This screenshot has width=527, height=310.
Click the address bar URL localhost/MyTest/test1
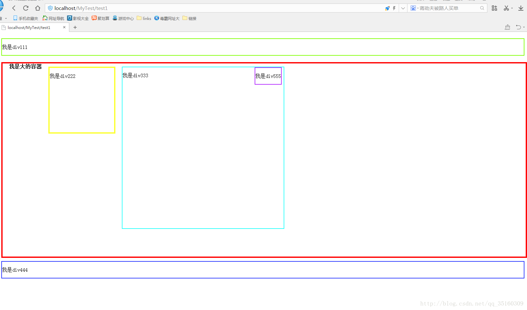click(81, 8)
